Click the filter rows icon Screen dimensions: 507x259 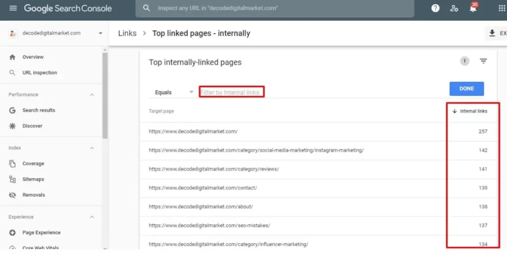click(483, 61)
